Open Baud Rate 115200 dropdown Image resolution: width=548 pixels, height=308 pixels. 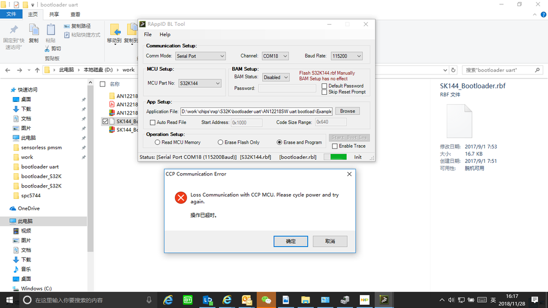pos(346,56)
